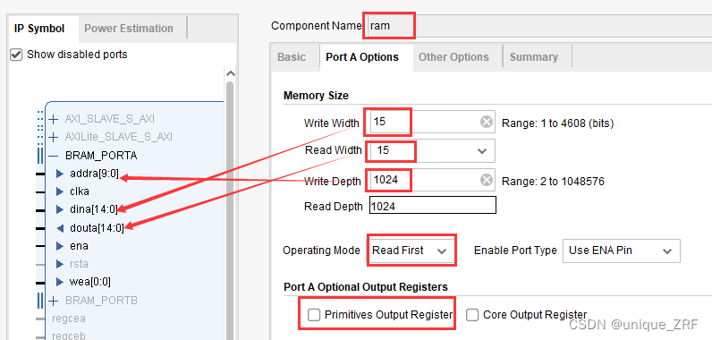
Task: Click the clka port label
Action: pyautogui.click(x=80, y=191)
